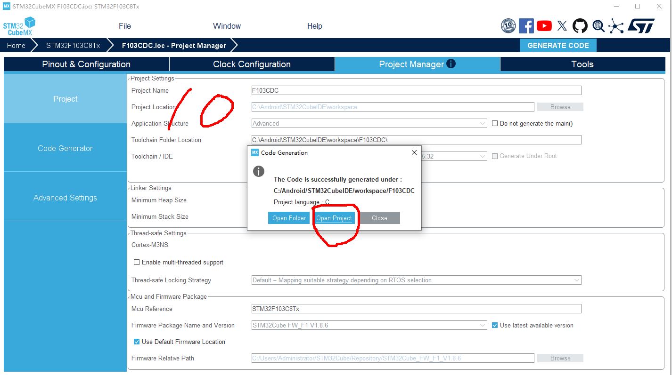Switch to the Tools tab
Image resolution: width=672 pixels, height=375 pixels.
tap(582, 64)
